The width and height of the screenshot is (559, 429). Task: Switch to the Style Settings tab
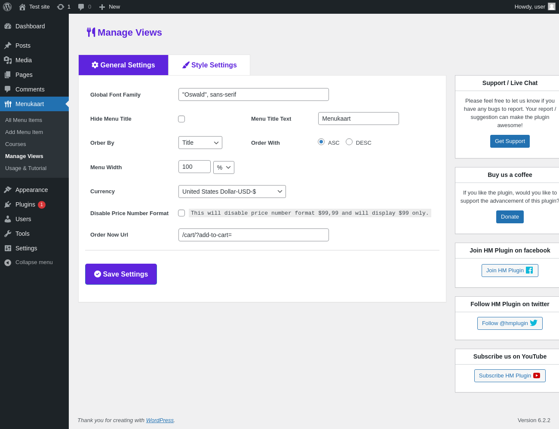[x=209, y=65]
